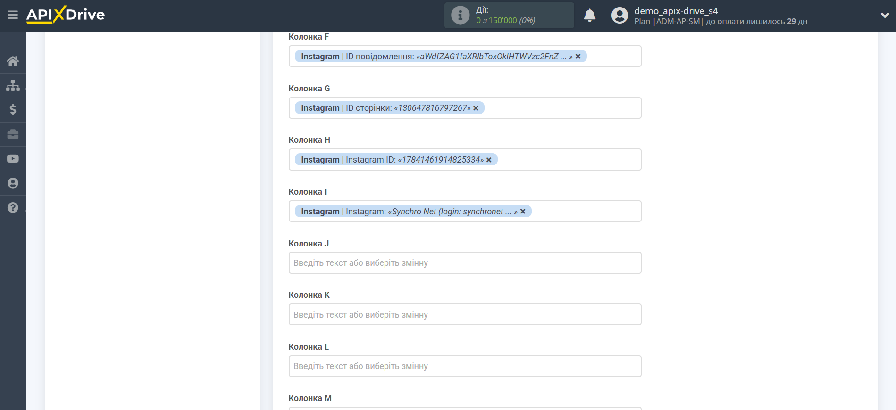The width and height of the screenshot is (896, 410).
Task: Open the connections sitemap icon
Action: pos(13,85)
